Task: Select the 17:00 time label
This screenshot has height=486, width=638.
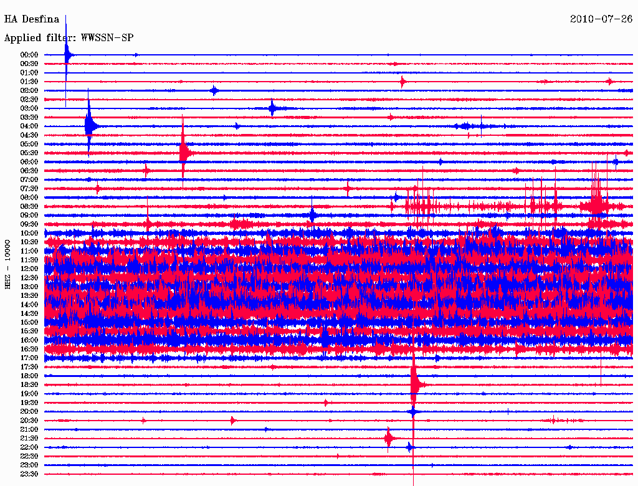Action: tap(29, 358)
